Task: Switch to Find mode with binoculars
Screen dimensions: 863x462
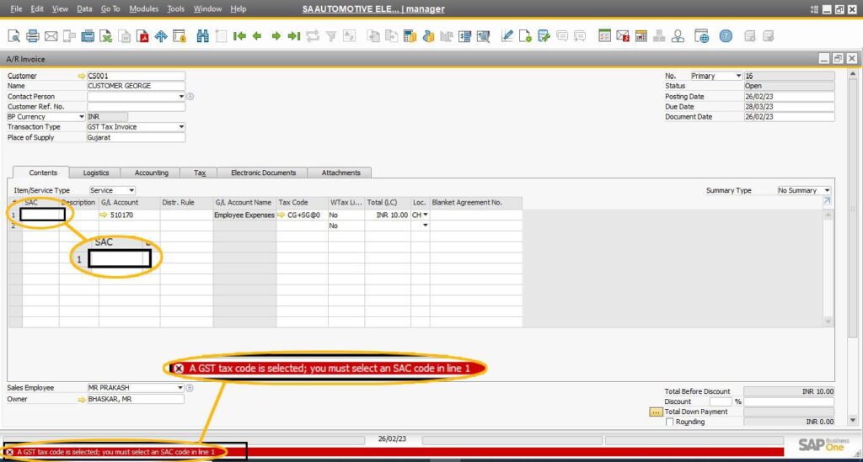Action: tap(202, 36)
